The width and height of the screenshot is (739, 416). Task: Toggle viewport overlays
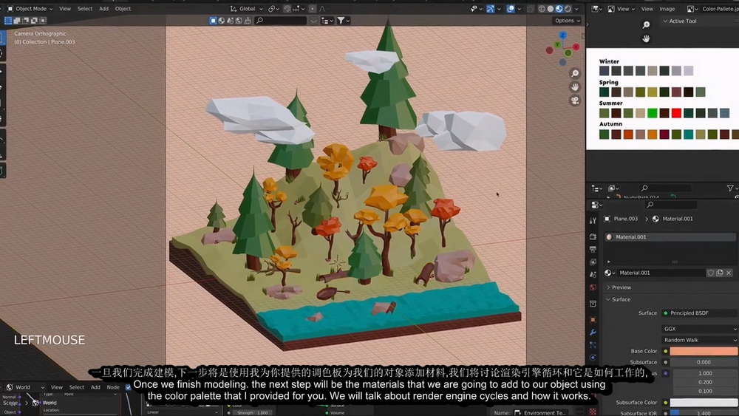511,8
